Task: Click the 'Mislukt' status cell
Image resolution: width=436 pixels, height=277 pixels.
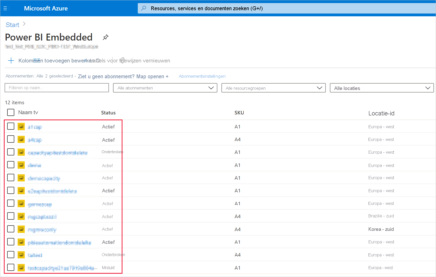Action: tap(108, 268)
